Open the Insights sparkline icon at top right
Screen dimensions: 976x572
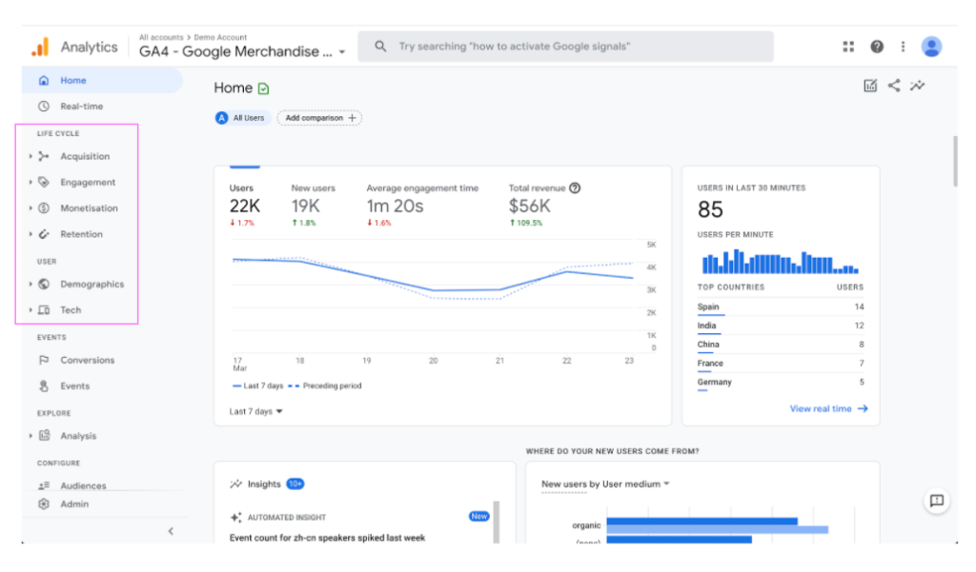tap(918, 86)
